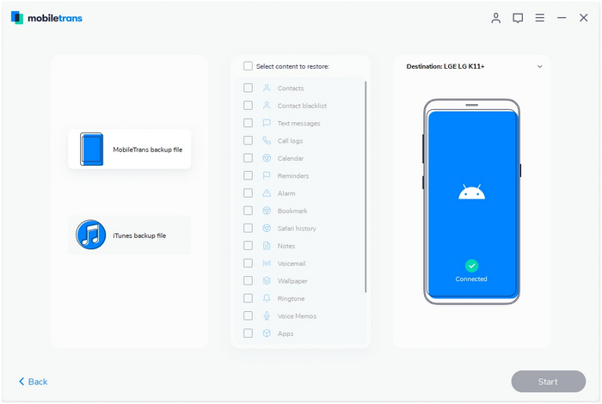Check the Reminders checkbox
This screenshot has height=404, width=602.
point(248,175)
